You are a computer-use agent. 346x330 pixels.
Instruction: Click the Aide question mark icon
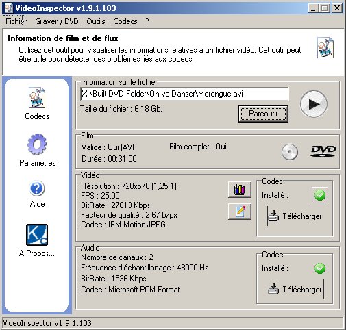(37, 188)
